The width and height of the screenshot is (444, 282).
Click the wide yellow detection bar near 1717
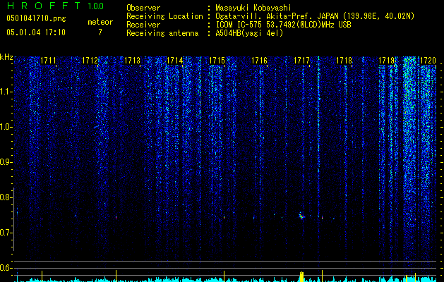tap(301, 276)
